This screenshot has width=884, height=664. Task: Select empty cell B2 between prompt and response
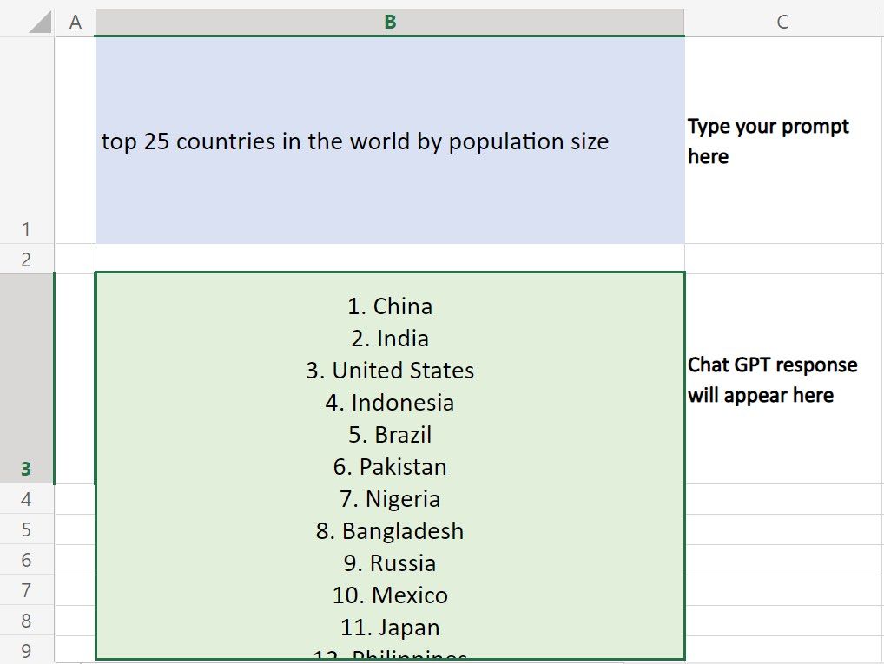tap(390, 260)
